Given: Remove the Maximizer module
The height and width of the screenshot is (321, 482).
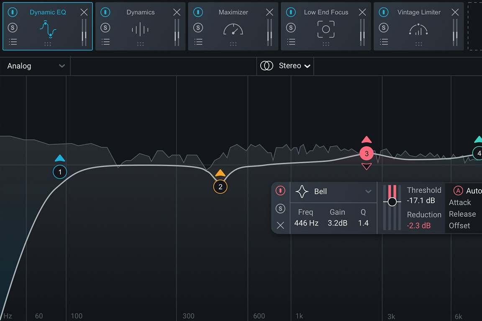Looking at the screenshot, I should 269,12.
